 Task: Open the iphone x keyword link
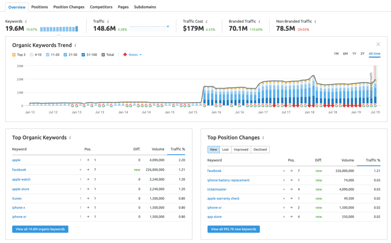(x=18, y=207)
